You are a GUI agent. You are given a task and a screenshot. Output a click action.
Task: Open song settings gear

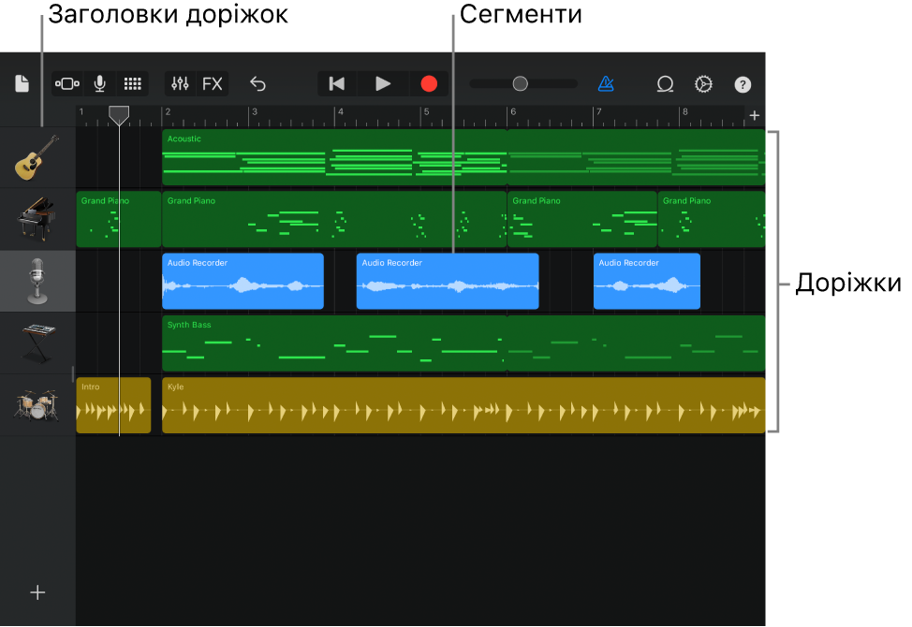pos(703,84)
